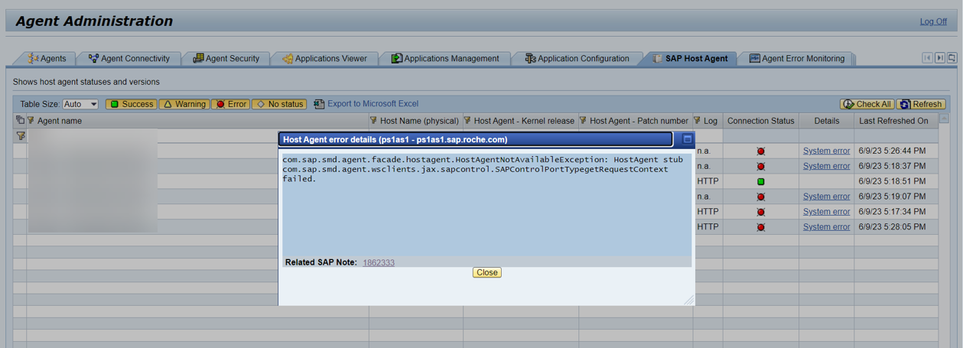Open related SAP Note 1862333
This screenshot has height=348, width=963.
[379, 262]
